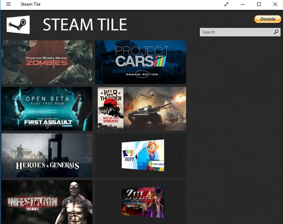The width and height of the screenshot is (283, 224).
Task: Focus the Search input field
Action: pos(240,32)
